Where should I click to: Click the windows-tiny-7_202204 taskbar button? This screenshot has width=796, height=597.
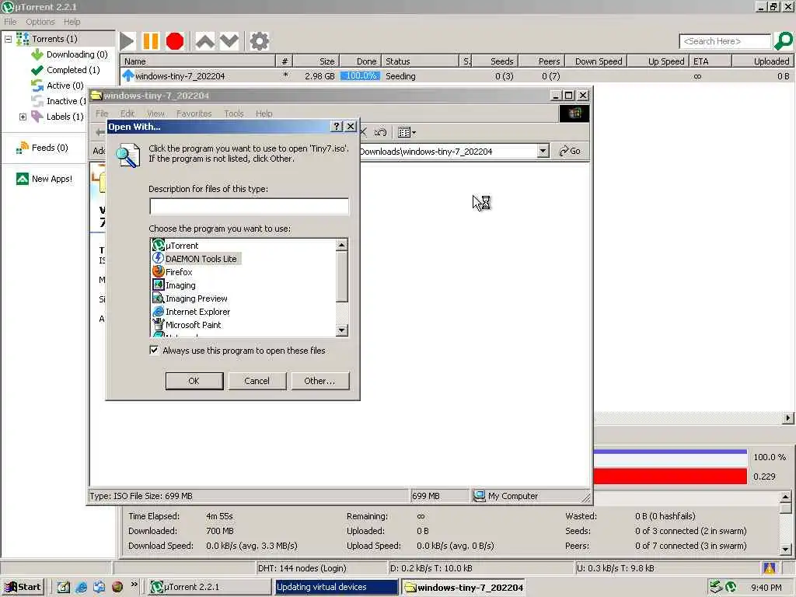pyautogui.click(x=463, y=588)
